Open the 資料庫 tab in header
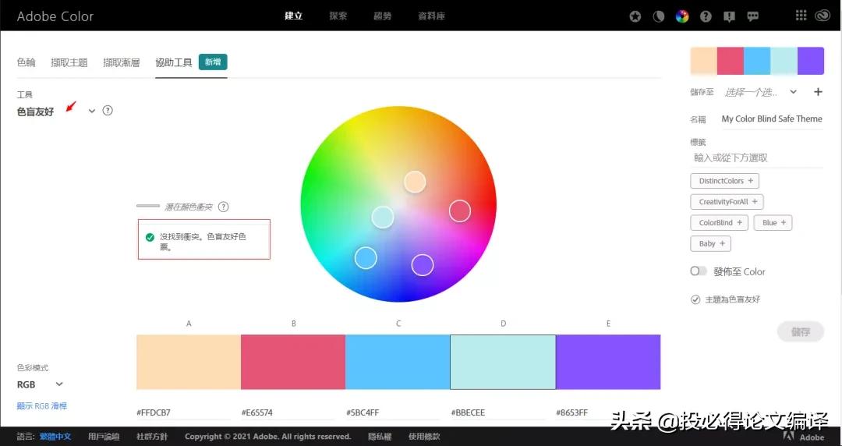The width and height of the screenshot is (842, 446). [431, 16]
